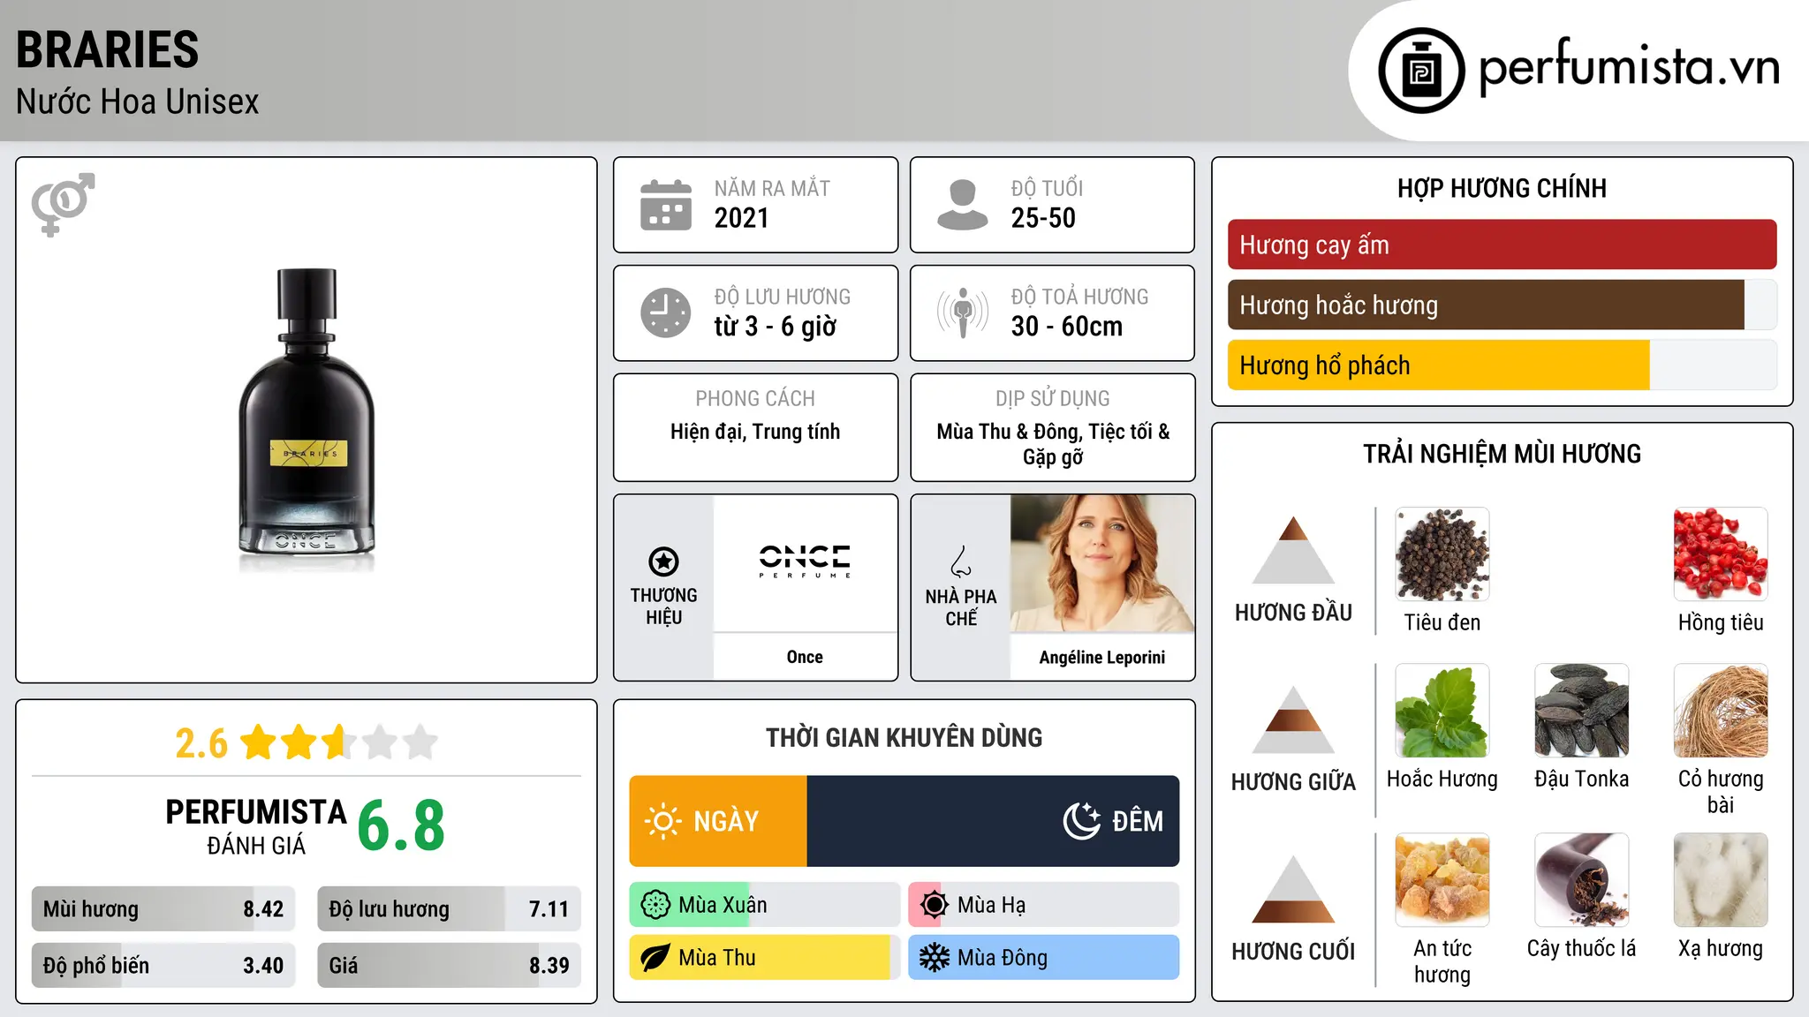Select the Mùa Xuân season bar
The height and width of the screenshot is (1017, 1809).
point(764,904)
